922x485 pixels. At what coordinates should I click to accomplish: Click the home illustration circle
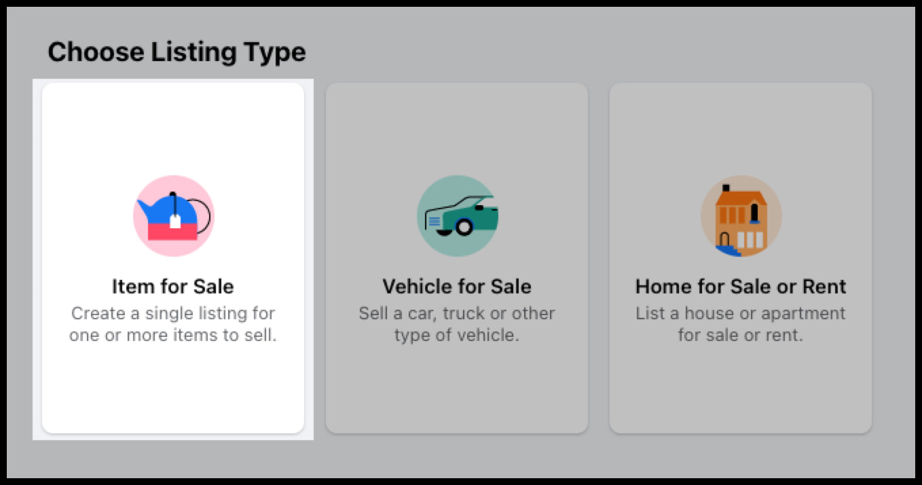click(x=740, y=216)
